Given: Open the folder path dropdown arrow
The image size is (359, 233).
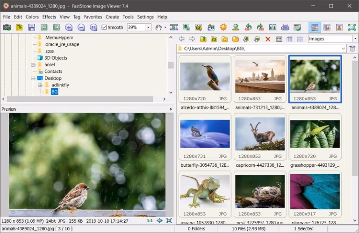Looking at the screenshot, I should click(x=343, y=49).
